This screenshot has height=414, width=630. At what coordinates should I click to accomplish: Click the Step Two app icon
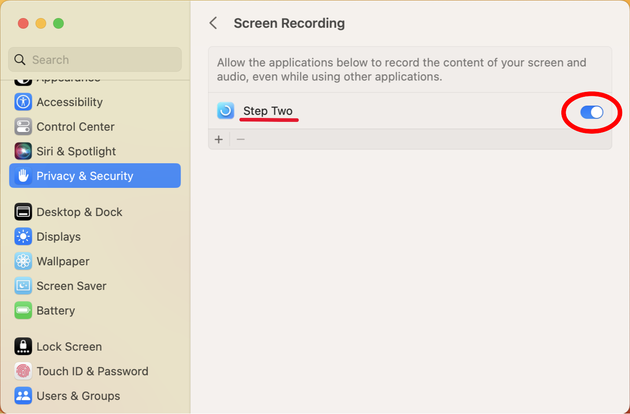[225, 111]
